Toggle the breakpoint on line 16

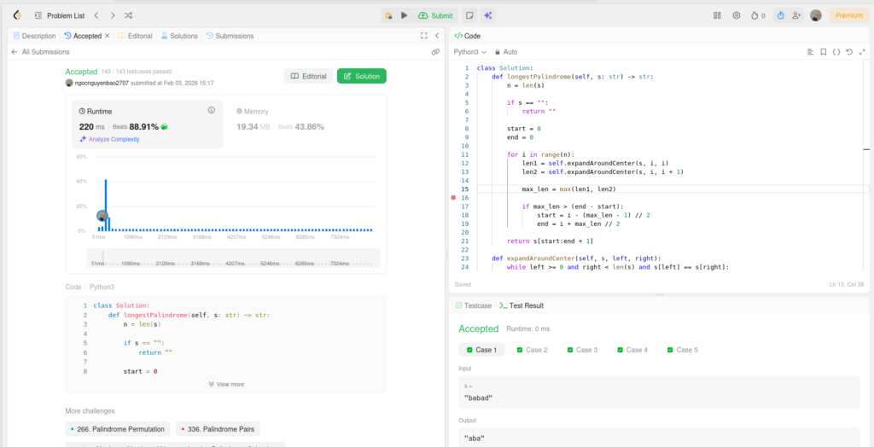tap(454, 198)
